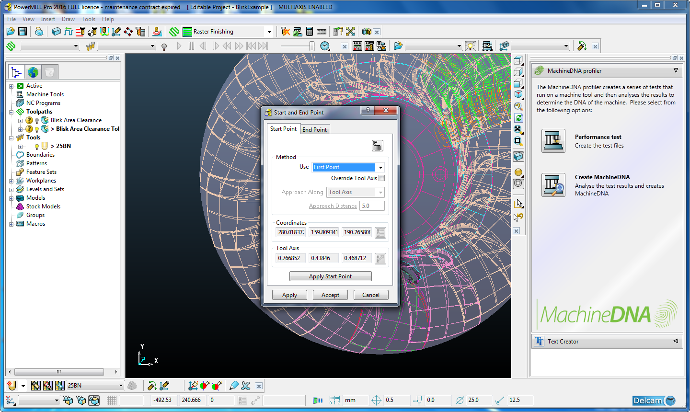This screenshot has width=690, height=412.
Task: Toggle light bulb on Blisk Area Clearance toolpath
Action: [x=37, y=120]
